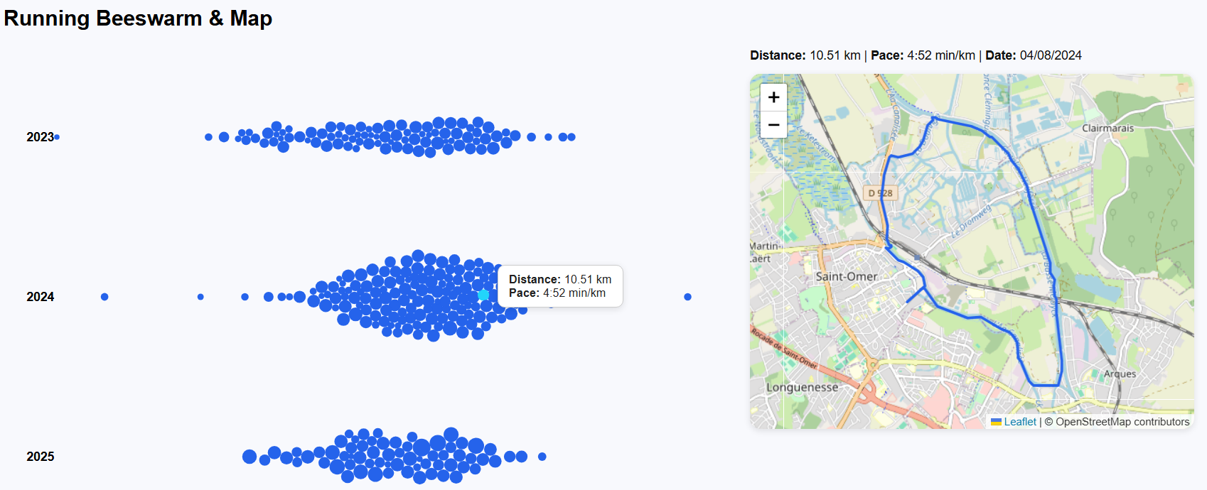Select the far-left isolated dot in 2024

(104, 297)
